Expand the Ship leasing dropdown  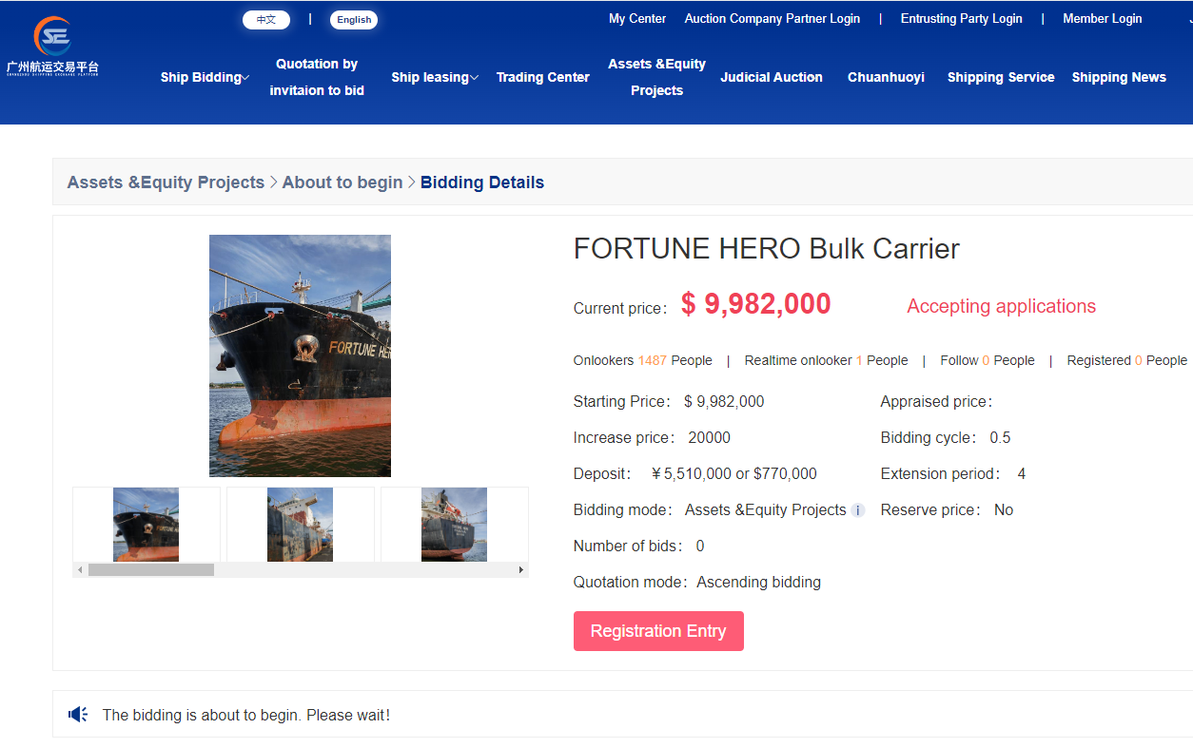pos(435,77)
